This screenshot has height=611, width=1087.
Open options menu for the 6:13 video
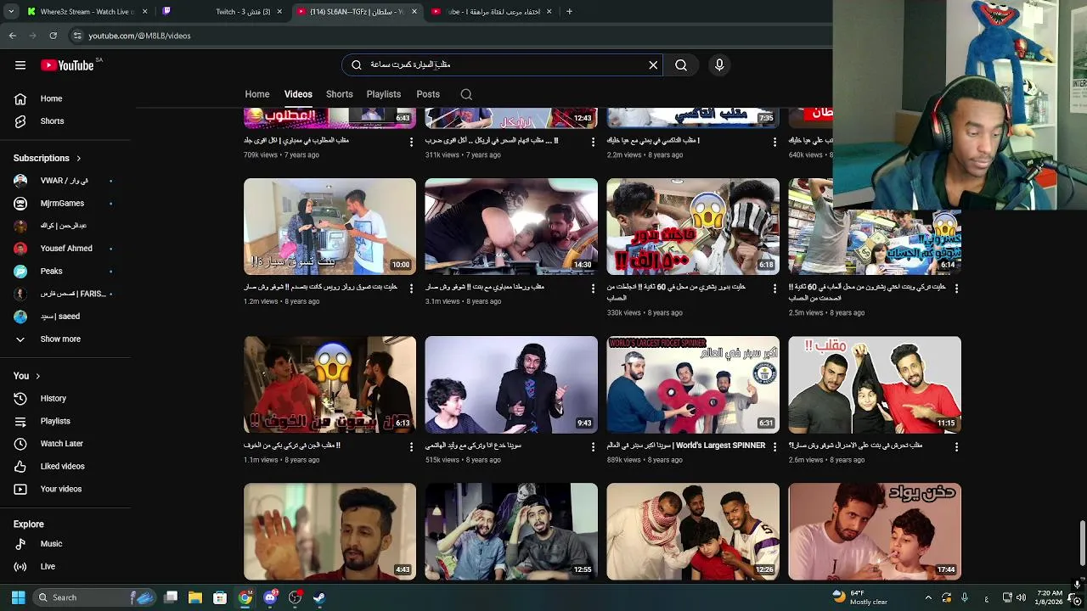pos(411,446)
